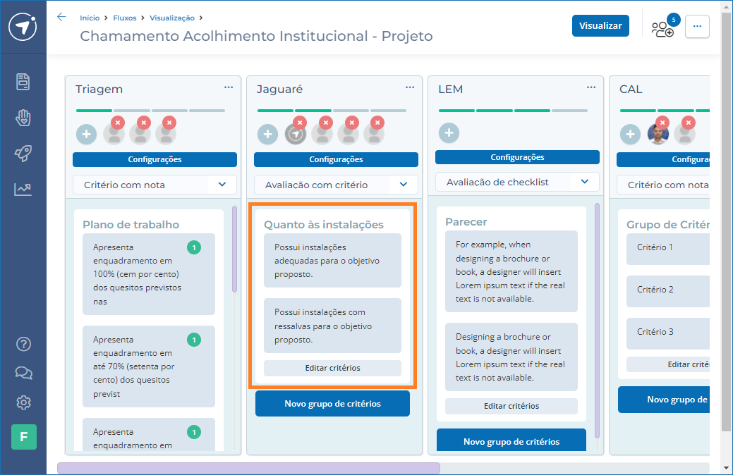Click the 'Parecer' group title in LEM

coord(466,222)
